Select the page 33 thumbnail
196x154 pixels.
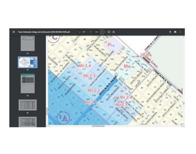[x=28, y=43]
